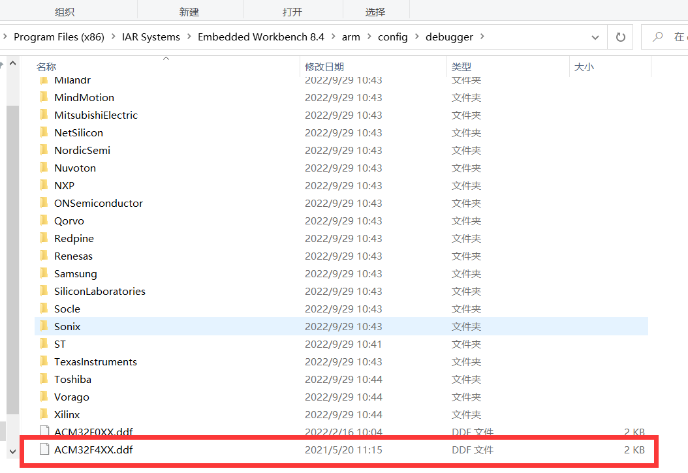Viewport: 688px width, 473px height.
Task: Click the Xilinx folder icon
Action: 44,414
